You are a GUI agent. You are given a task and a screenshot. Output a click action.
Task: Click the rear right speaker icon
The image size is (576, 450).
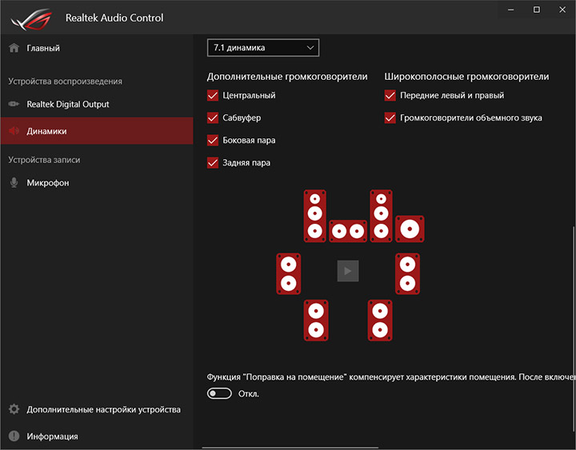(381, 320)
